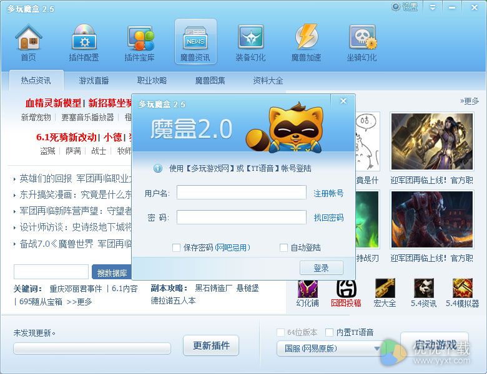This screenshot has height=374, width=487.
Task: Open the 盗贼 class link
Action: (47, 151)
